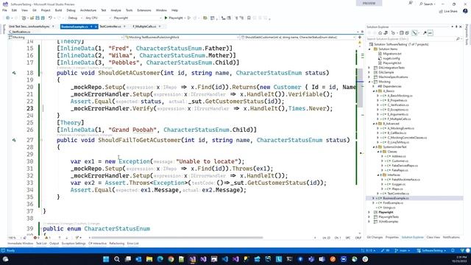Expand the MachineSpecifications project
The height and width of the screenshot is (265, 471).
(369, 77)
